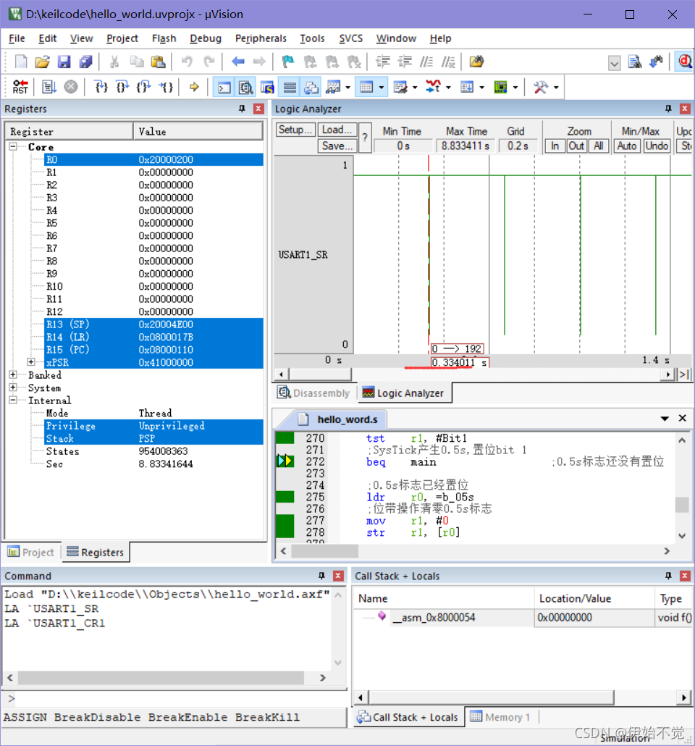Click the Indent selected text icon
The width and height of the screenshot is (695, 746).
[383, 62]
